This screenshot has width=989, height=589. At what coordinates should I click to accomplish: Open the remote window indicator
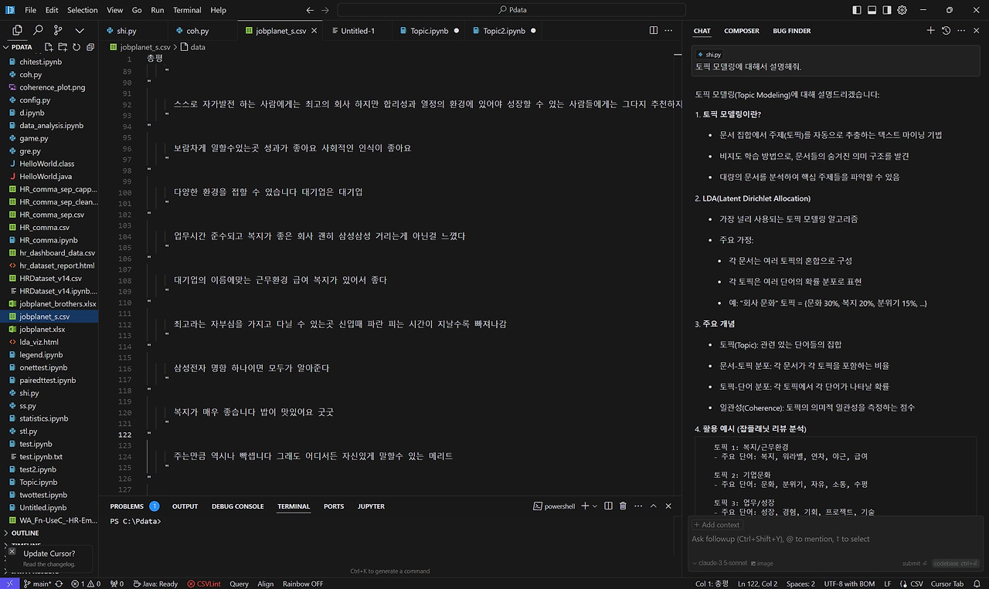(x=8, y=584)
